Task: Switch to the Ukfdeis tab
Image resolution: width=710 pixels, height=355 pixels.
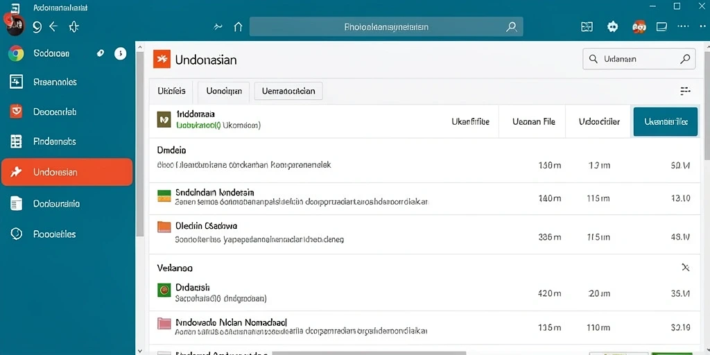Action: pos(172,91)
